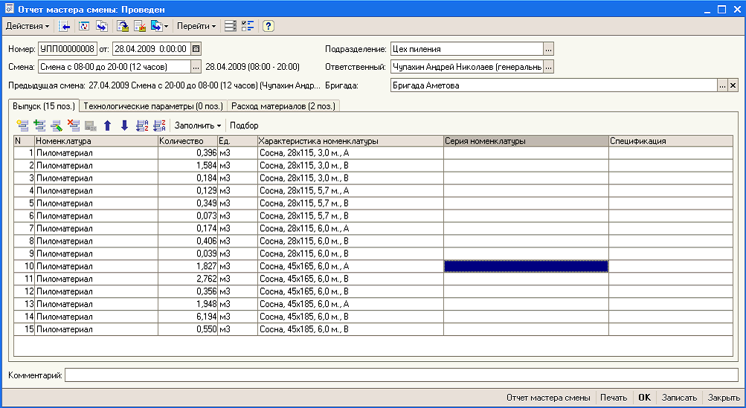
Task: Delete the row with the red X icon
Action: 74,126
